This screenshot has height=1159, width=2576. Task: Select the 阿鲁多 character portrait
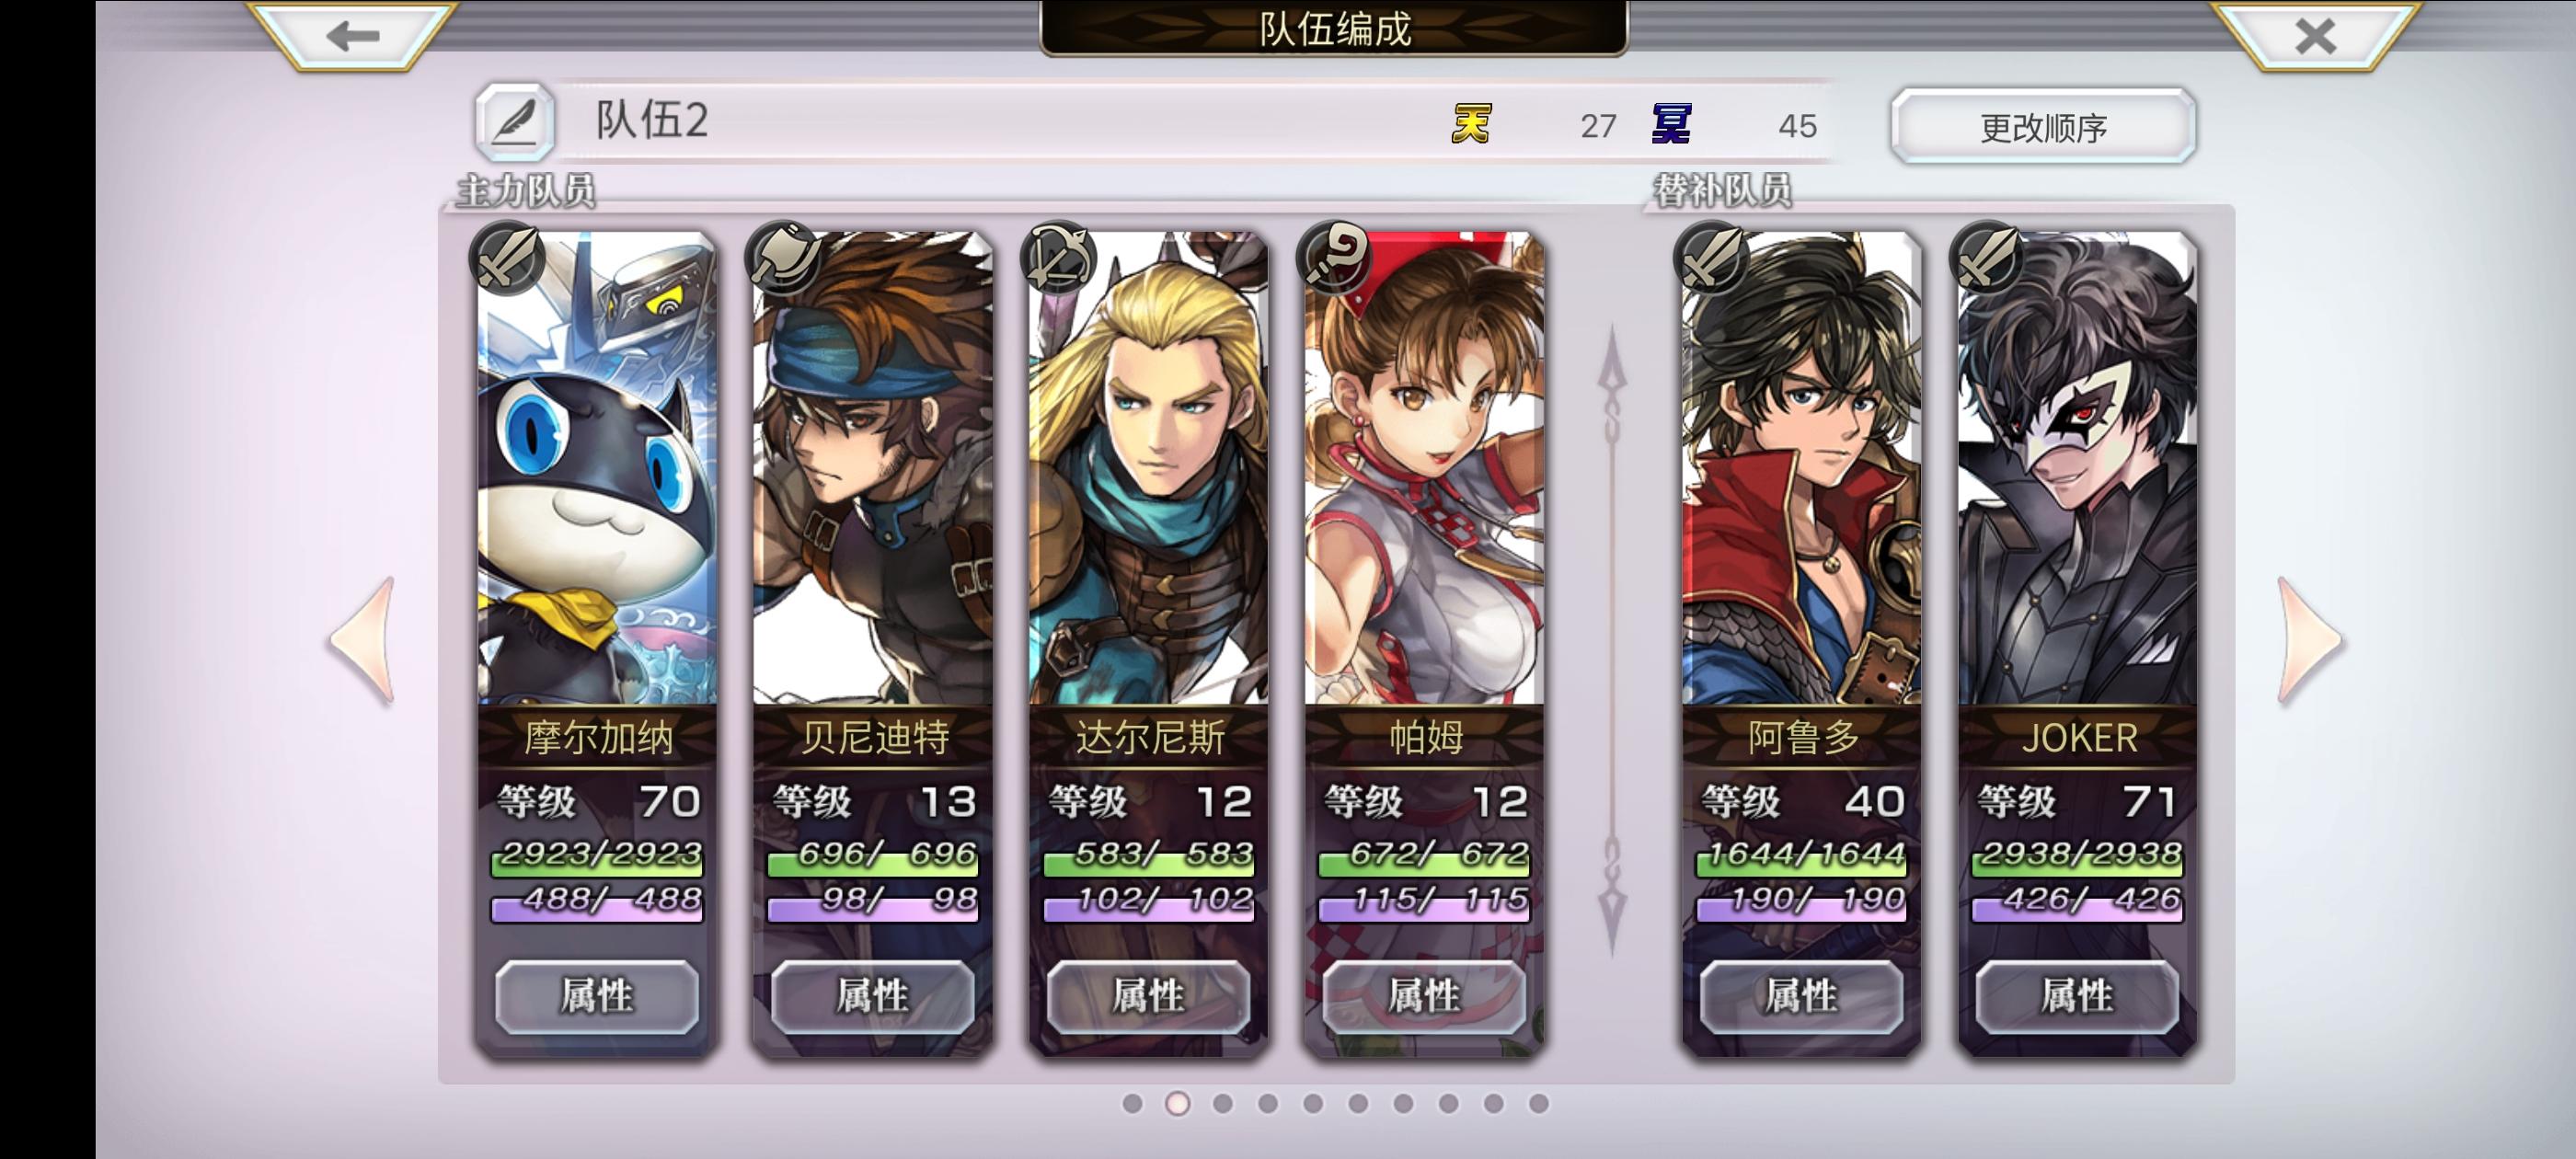(x=1801, y=468)
